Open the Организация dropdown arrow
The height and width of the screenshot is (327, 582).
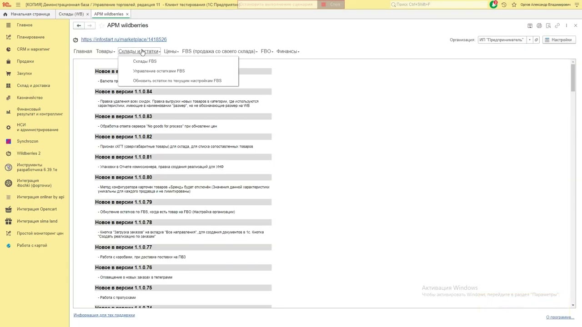coord(530,40)
